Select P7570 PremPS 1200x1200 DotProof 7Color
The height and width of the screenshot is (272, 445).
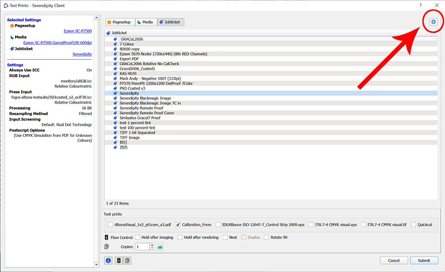tap(271, 84)
